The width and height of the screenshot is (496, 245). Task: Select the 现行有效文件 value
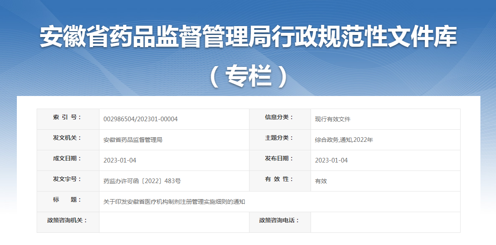pyautogui.click(x=333, y=119)
